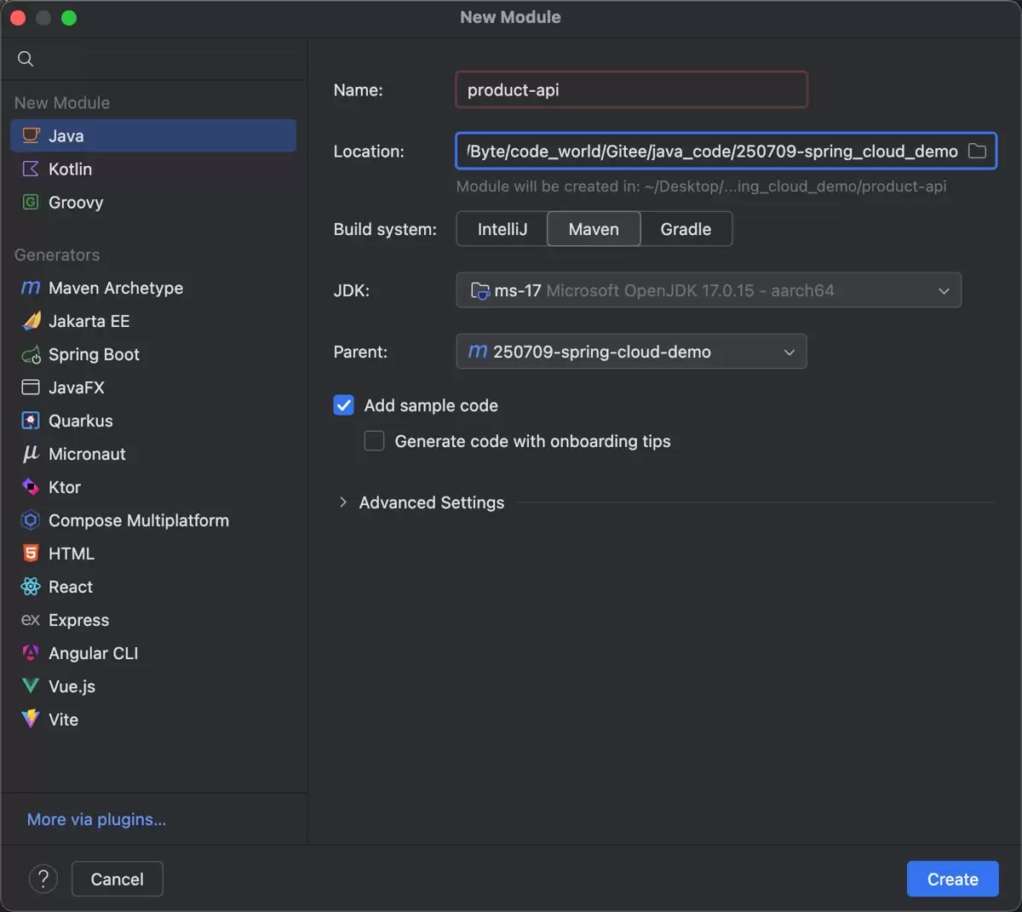
Task: Choose the Express generator icon
Action: (31, 620)
